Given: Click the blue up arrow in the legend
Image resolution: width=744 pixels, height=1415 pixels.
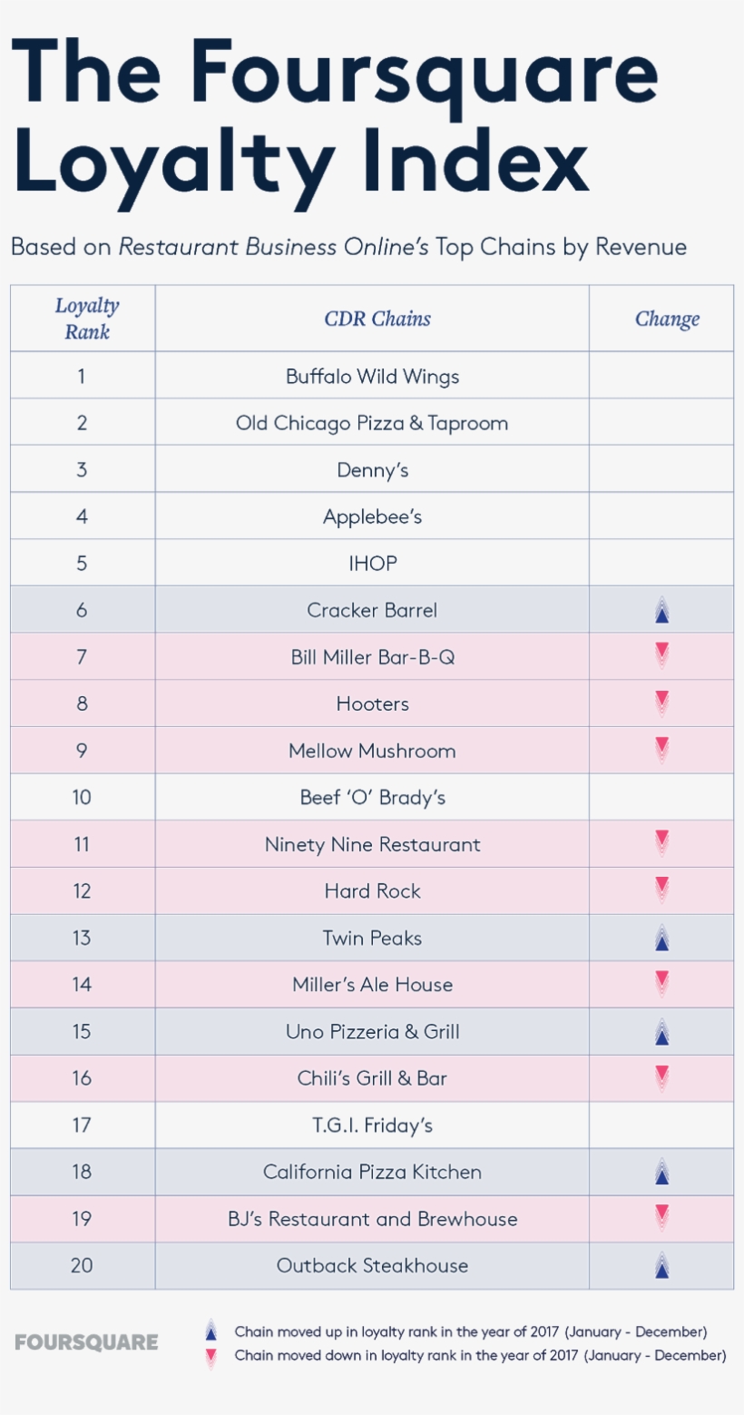Looking at the screenshot, I should click(211, 1331).
